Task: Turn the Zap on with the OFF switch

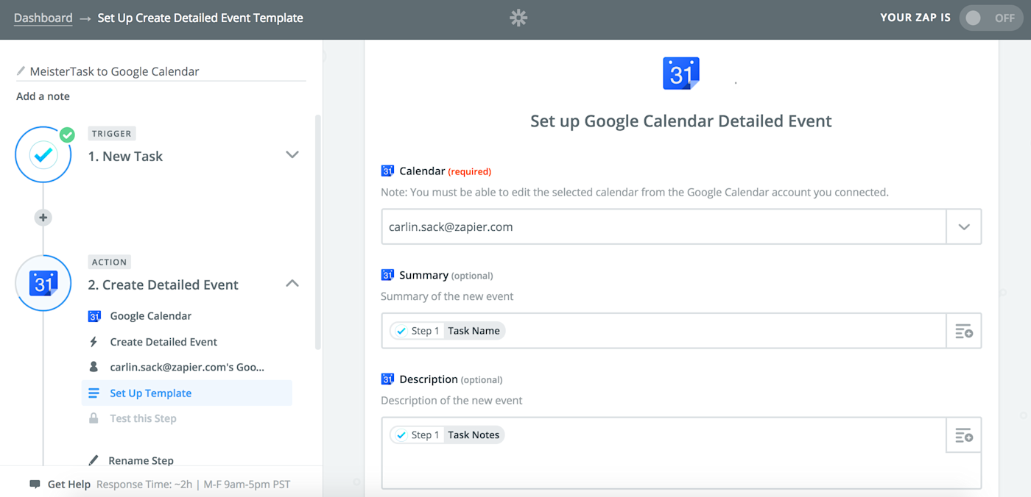Action: tap(990, 18)
